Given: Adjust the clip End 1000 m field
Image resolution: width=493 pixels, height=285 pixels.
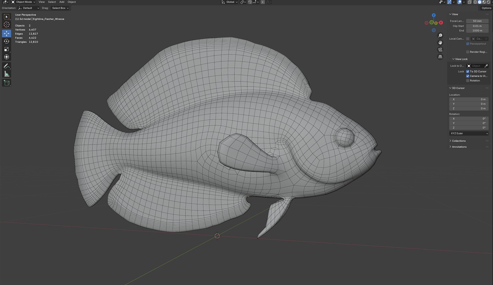Looking at the screenshot, I should (x=477, y=31).
